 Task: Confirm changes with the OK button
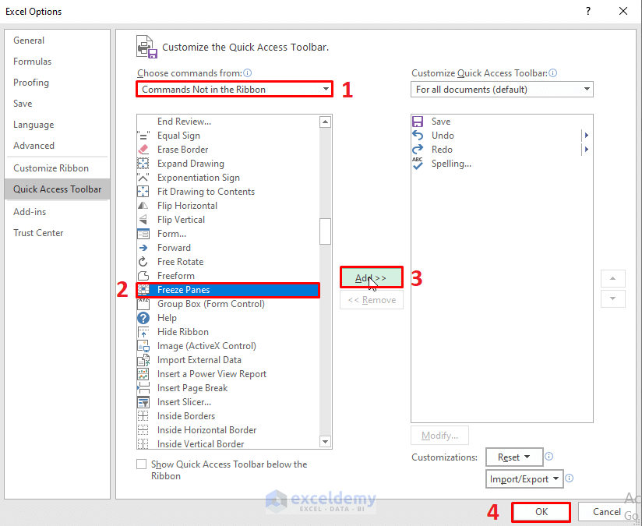click(541, 512)
